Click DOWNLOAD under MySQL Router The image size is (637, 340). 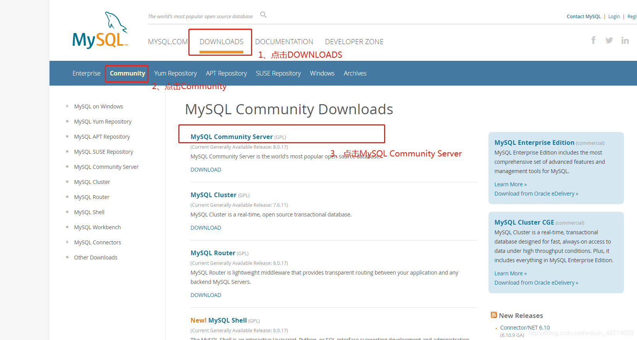pos(206,295)
